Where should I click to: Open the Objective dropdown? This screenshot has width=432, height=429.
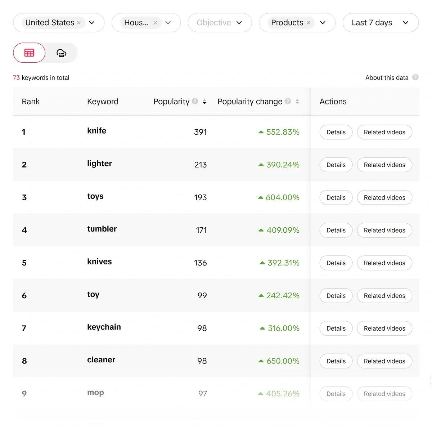pyautogui.click(x=220, y=22)
